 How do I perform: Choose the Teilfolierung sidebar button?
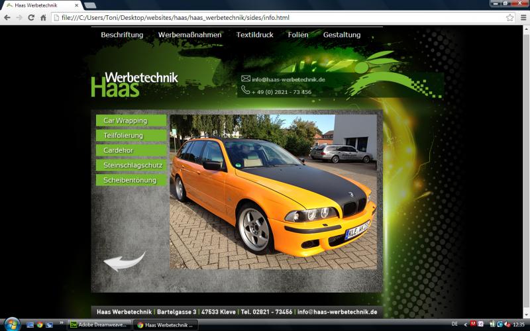[131, 136]
